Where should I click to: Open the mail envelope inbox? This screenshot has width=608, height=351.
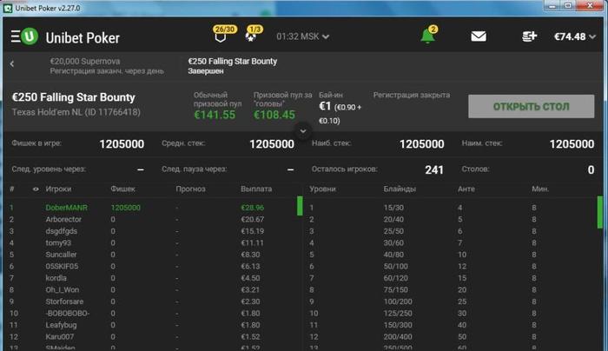tap(479, 36)
